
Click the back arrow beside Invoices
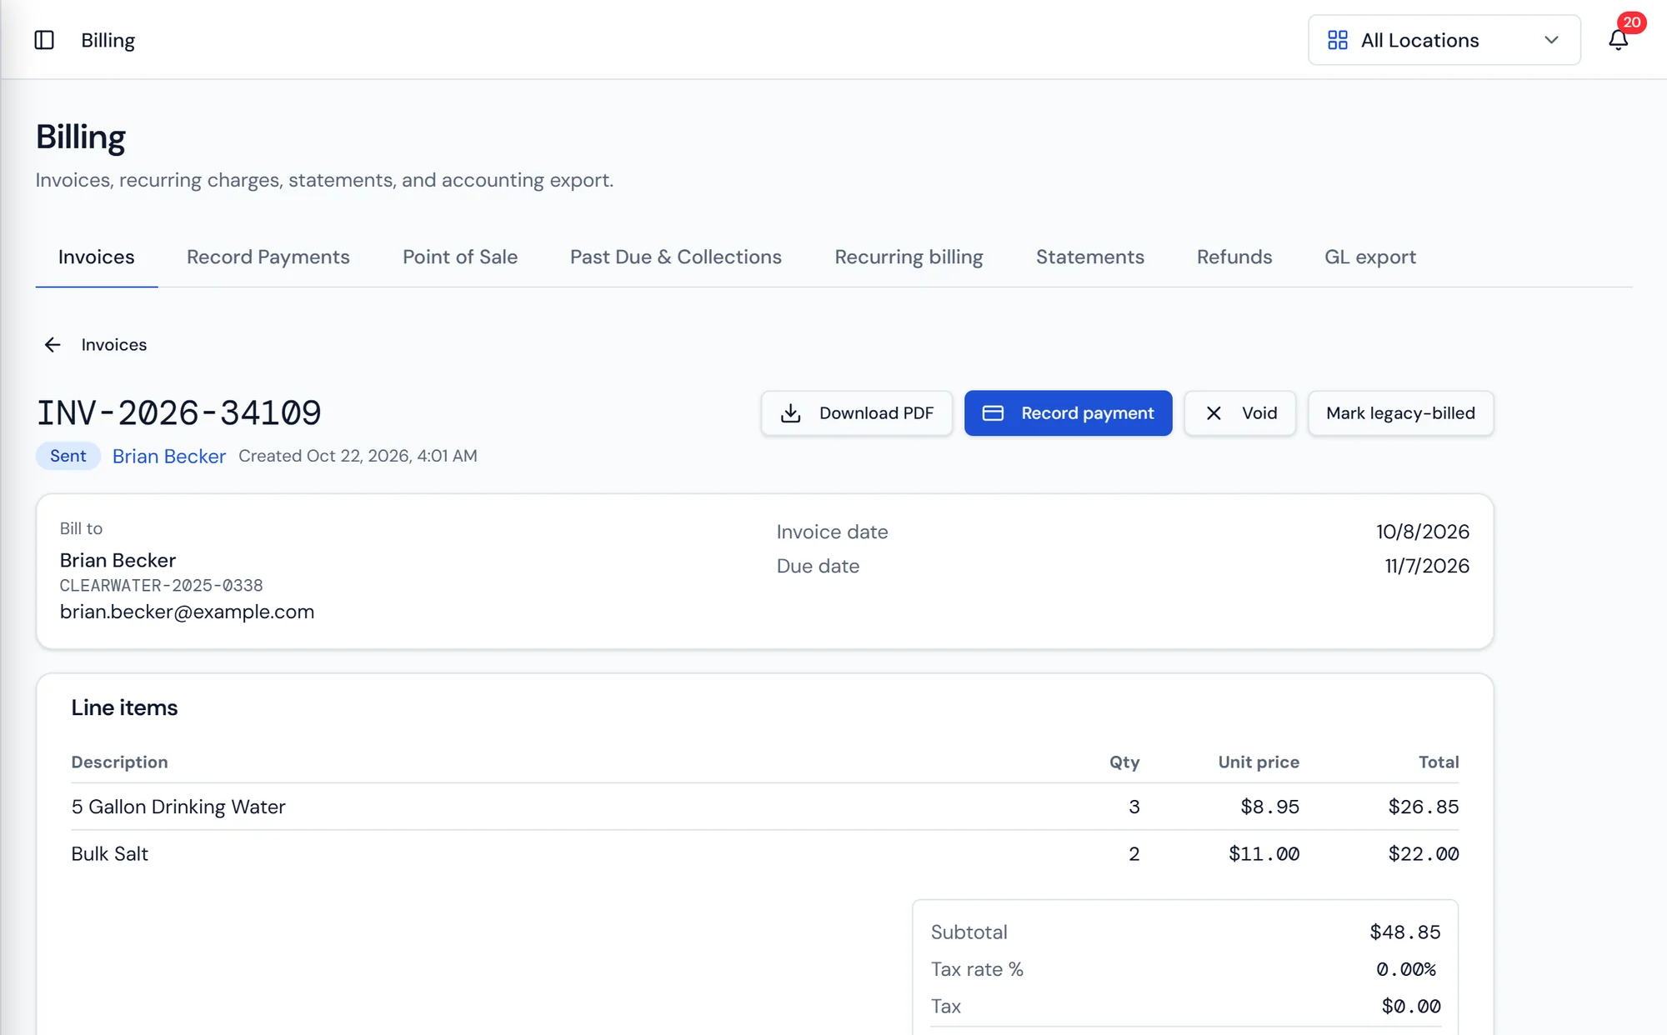coord(53,345)
